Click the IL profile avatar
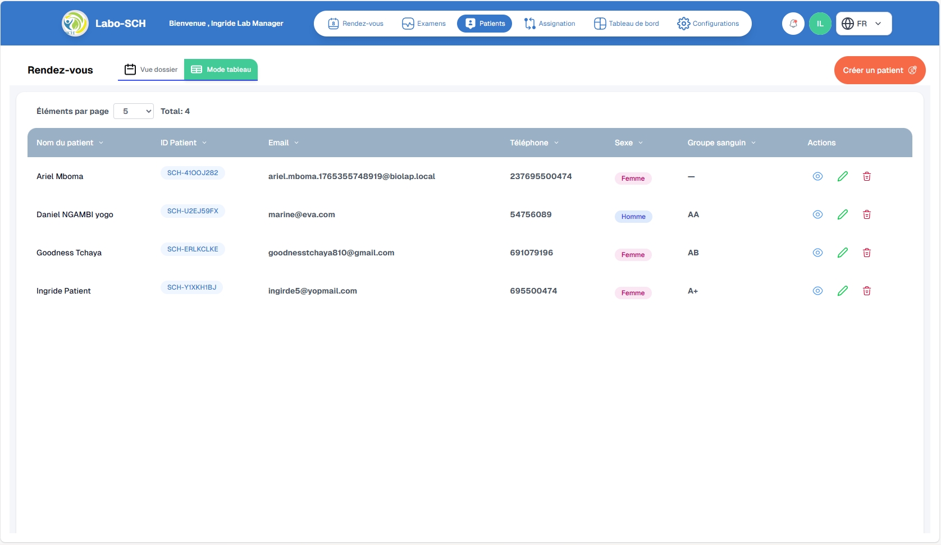This screenshot has height=545, width=941. (820, 23)
